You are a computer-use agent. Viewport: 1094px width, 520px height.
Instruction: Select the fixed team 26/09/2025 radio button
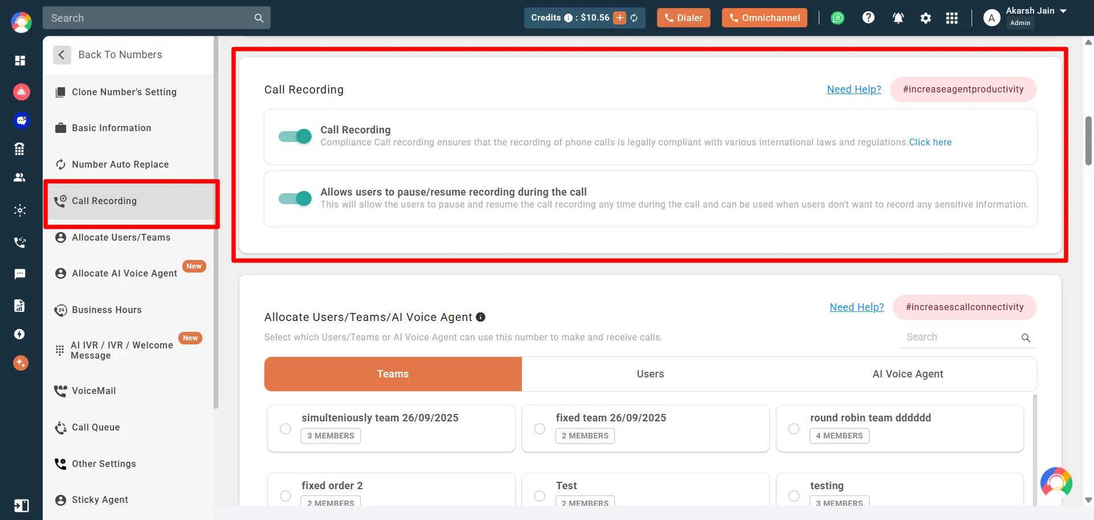(540, 429)
